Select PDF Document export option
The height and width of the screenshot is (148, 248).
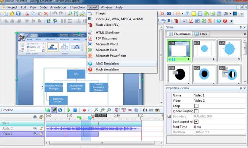coord(122,38)
